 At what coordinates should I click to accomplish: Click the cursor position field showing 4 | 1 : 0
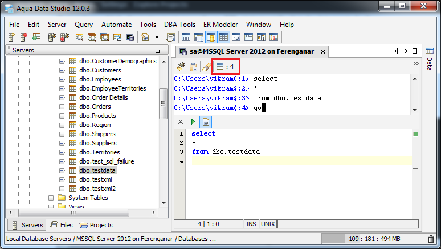point(209,224)
